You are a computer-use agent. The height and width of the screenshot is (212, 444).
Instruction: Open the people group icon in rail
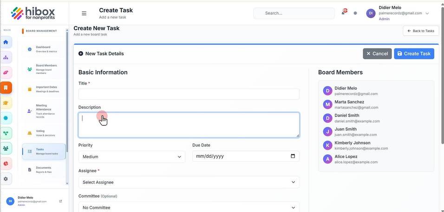6,148
